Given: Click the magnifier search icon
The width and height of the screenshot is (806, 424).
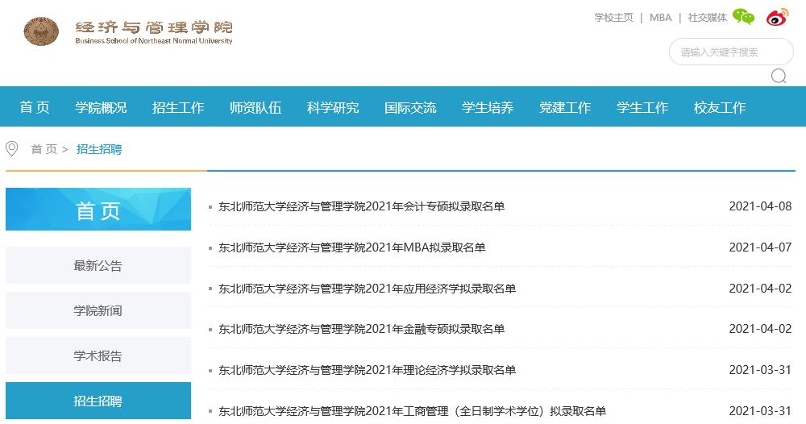Looking at the screenshot, I should [x=779, y=77].
